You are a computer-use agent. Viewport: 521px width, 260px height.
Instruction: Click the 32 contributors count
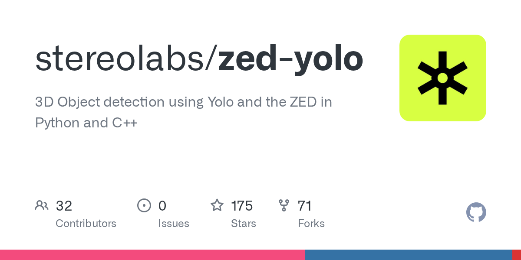[x=64, y=206]
